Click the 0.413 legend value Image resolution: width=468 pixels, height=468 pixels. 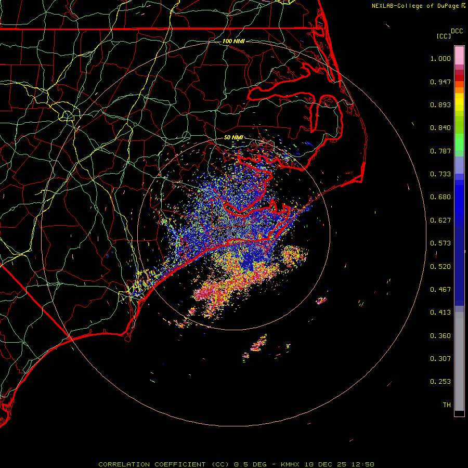[440, 313]
